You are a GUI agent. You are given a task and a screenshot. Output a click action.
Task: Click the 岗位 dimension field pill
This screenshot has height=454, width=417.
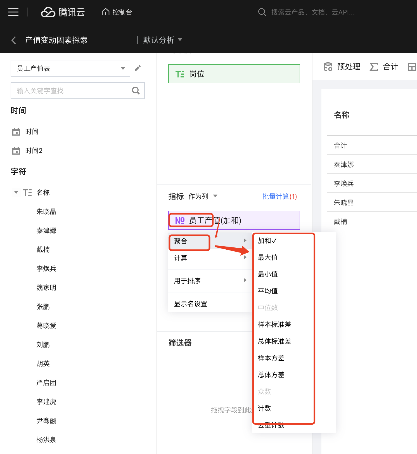click(234, 74)
